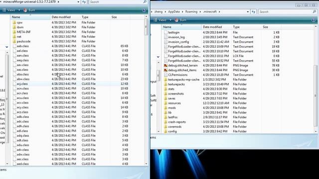Focus the Search field in the .minecraft window

click(285, 12)
